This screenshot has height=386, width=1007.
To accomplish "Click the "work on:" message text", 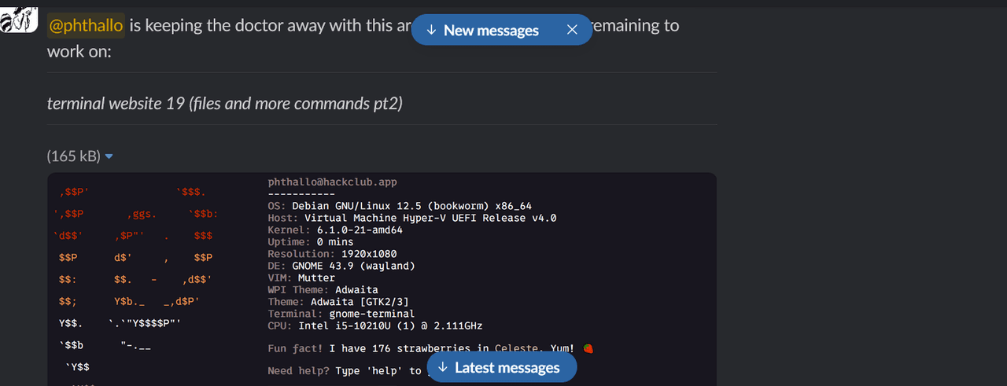I will [x=79, y=52].
